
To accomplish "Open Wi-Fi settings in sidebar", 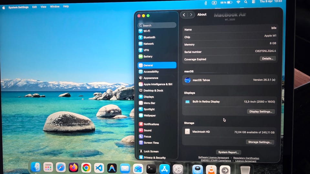I will (x=146, y=31).
